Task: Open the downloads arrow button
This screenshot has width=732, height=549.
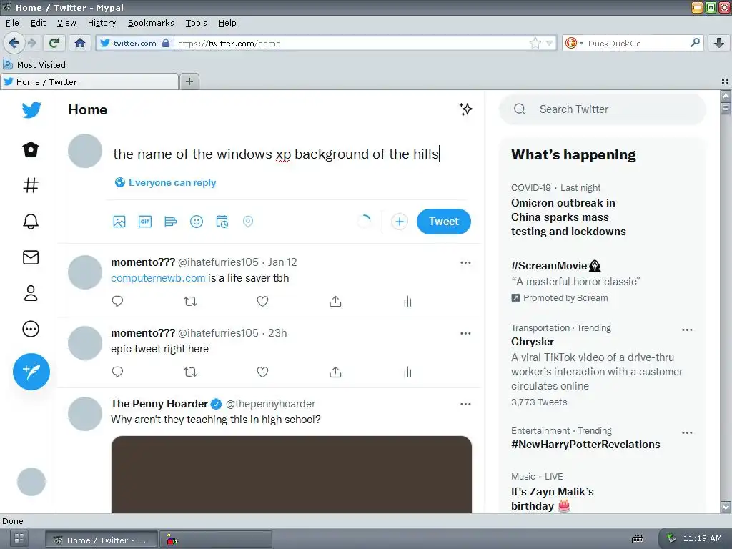Action: tap(719, 43)
